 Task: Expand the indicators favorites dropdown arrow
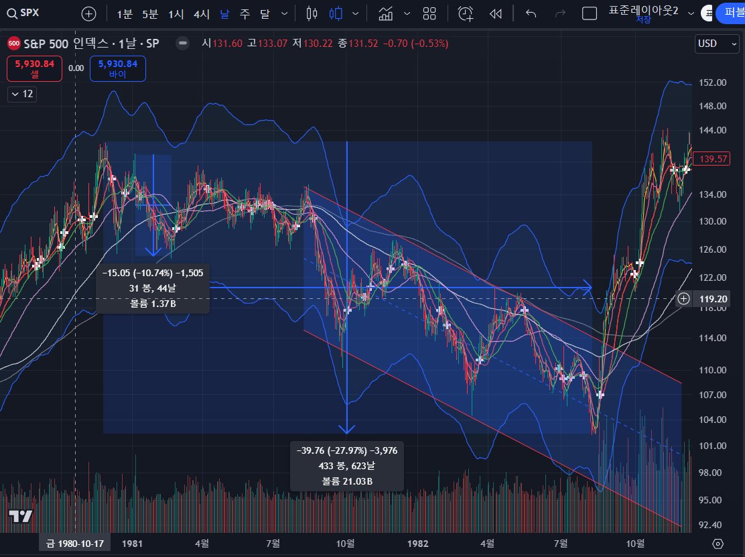[407, 14]
